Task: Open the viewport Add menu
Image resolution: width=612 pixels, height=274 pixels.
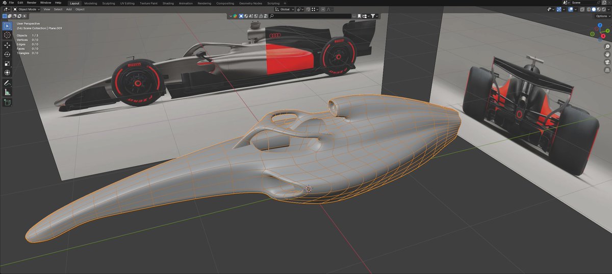Action: 69,9
